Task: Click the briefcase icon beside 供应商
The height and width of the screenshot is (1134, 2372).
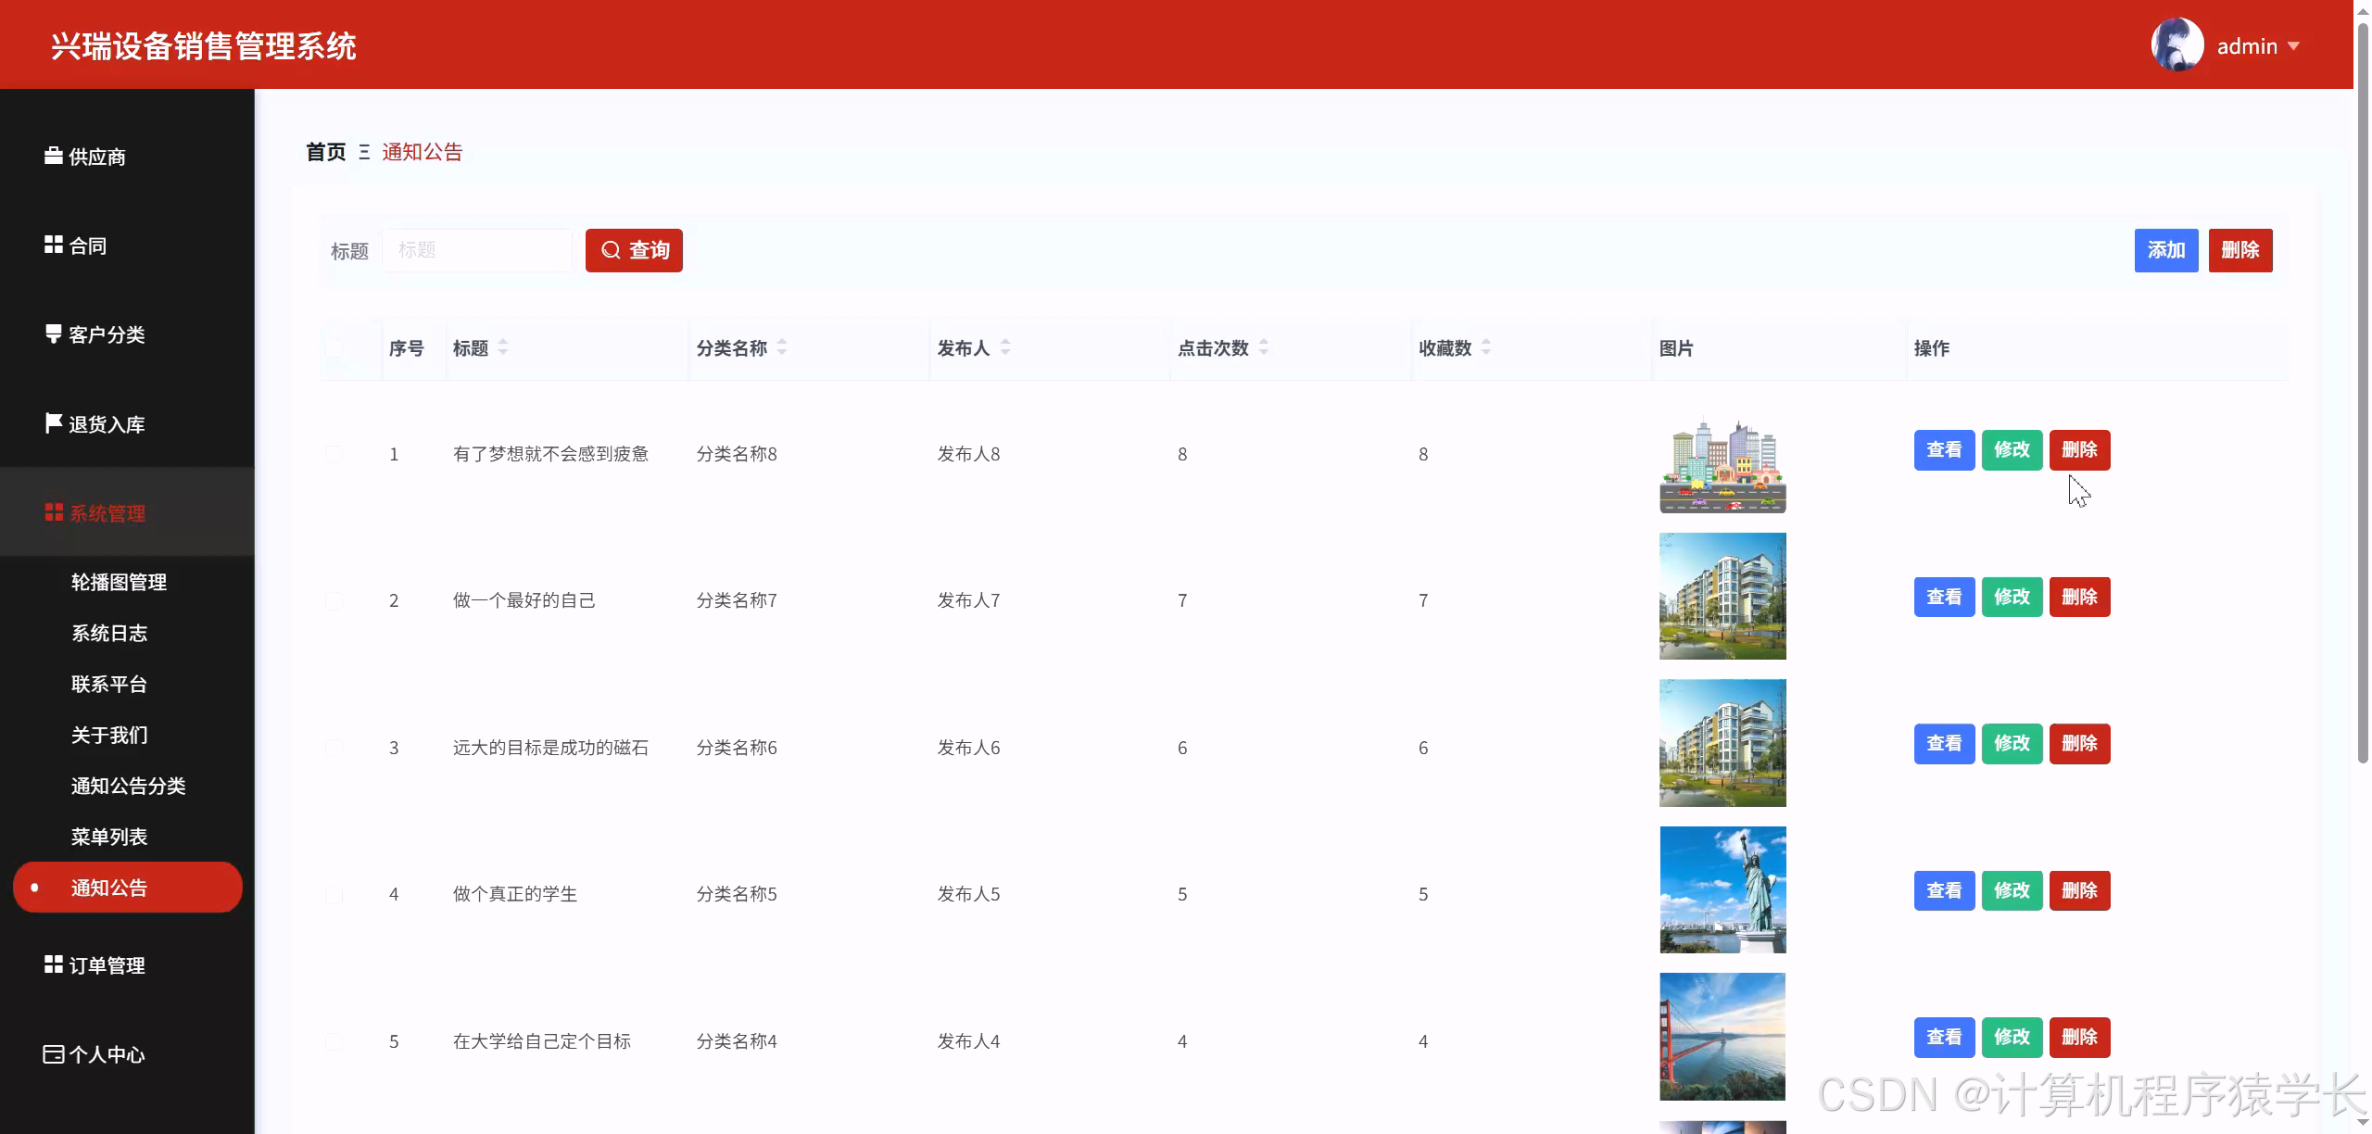Action: coord(54,156)
